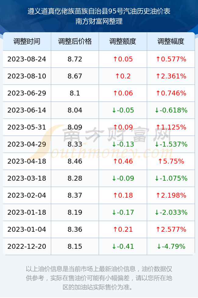The height and width of the screenshot is (298, 198).
Task: Click the 调整时间 column header
Action: click(27, 41)
